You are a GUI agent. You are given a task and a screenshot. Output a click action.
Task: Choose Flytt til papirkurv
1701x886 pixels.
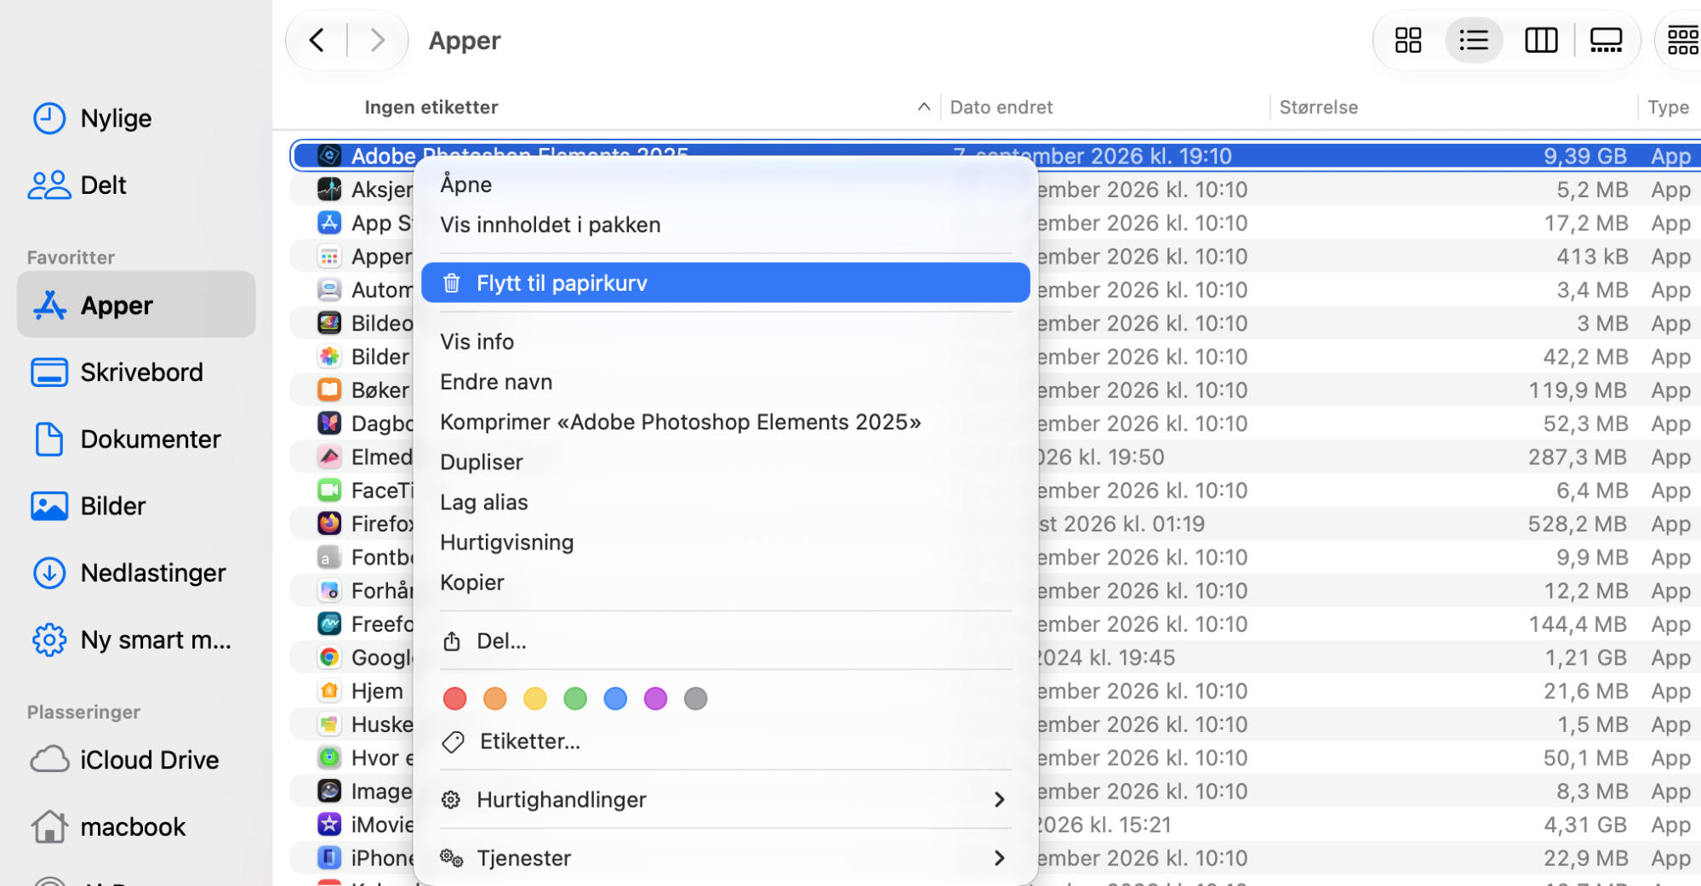[x=726, y=283]
